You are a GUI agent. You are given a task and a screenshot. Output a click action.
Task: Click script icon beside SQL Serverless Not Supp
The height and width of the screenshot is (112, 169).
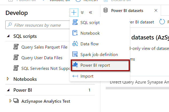pos(16,68)
